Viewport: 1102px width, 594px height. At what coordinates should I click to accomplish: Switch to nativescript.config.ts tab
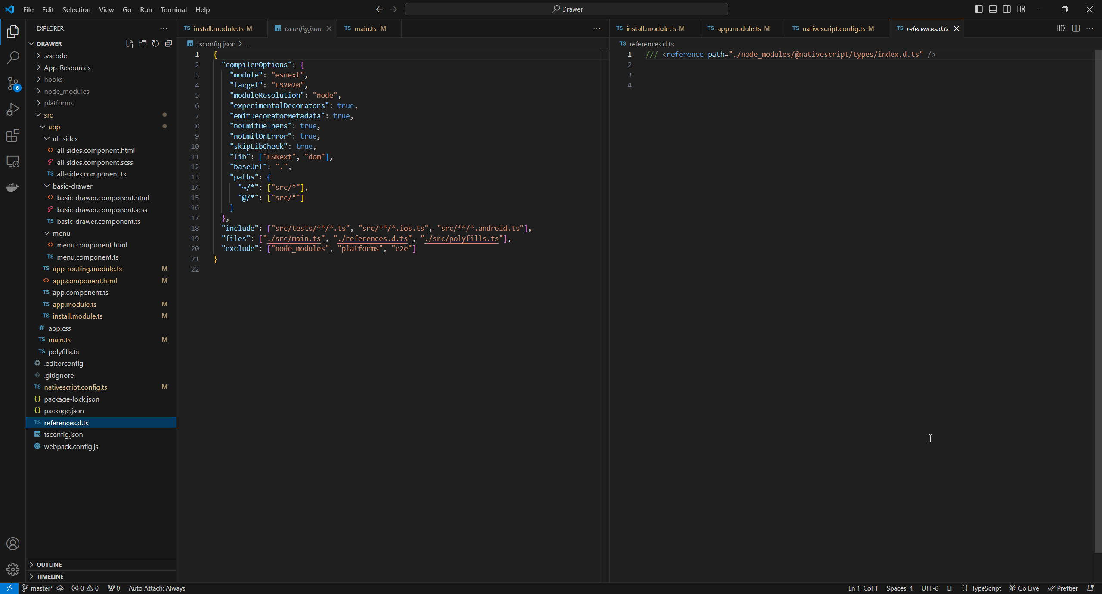[833, 28]
